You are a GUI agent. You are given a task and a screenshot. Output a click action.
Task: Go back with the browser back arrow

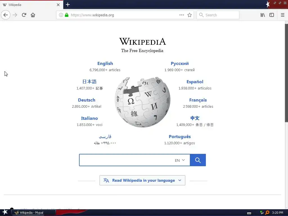point(6,15)
